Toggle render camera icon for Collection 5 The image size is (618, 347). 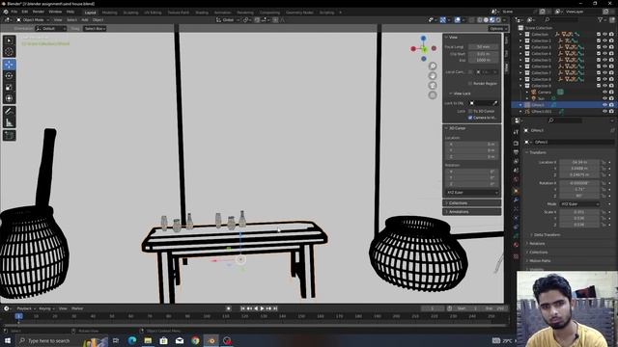click(611, 60)
